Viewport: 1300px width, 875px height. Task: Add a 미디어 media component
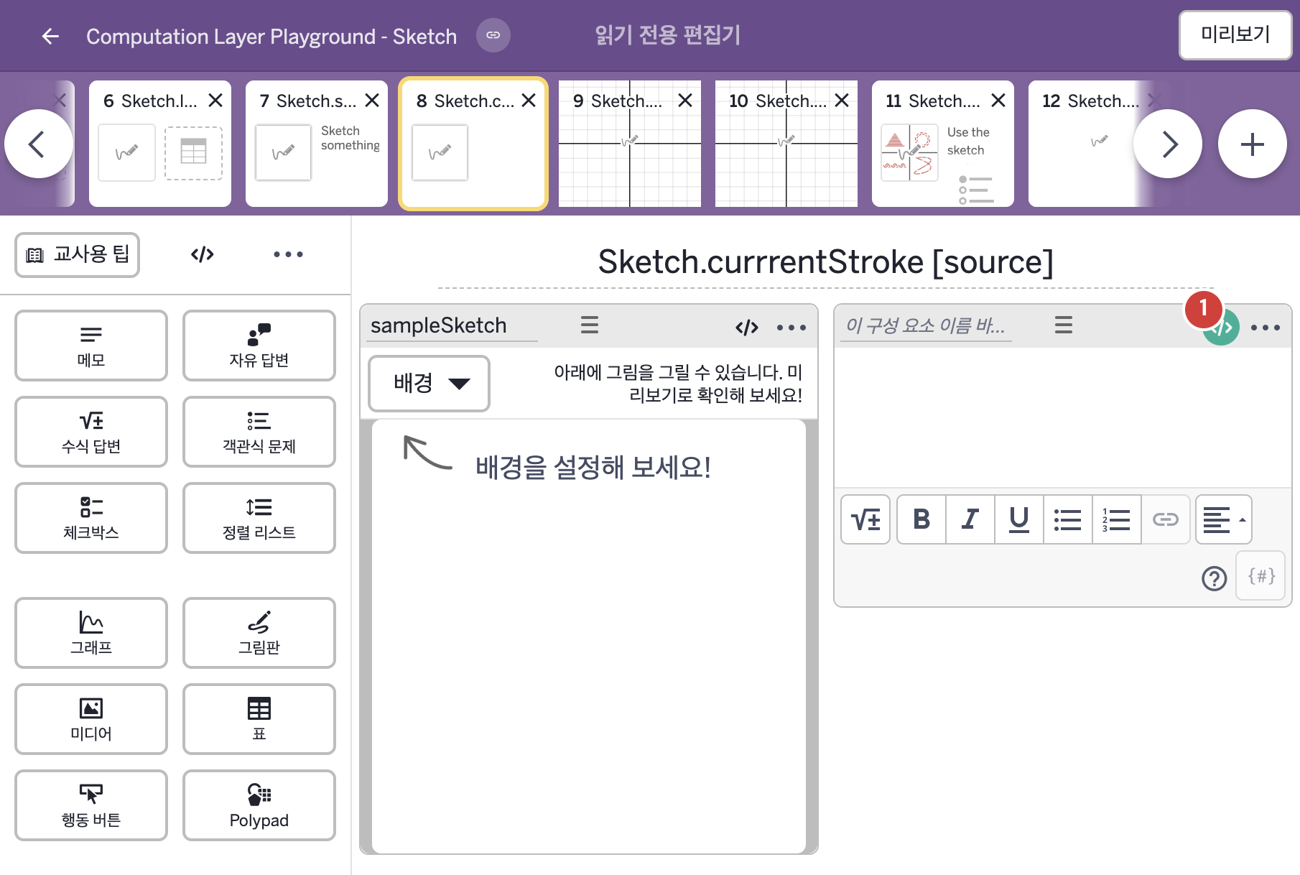(91, 719)
